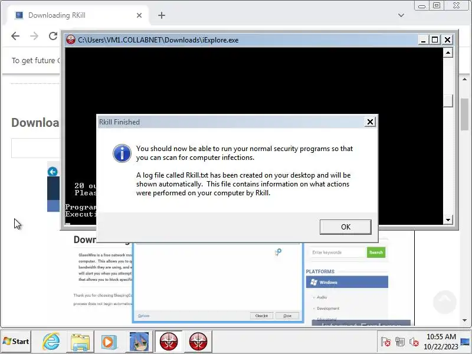The height and width of the screenshot is (354, 472).
Task: Click the scroll-to-top circle button
Action: pos(445,301)
